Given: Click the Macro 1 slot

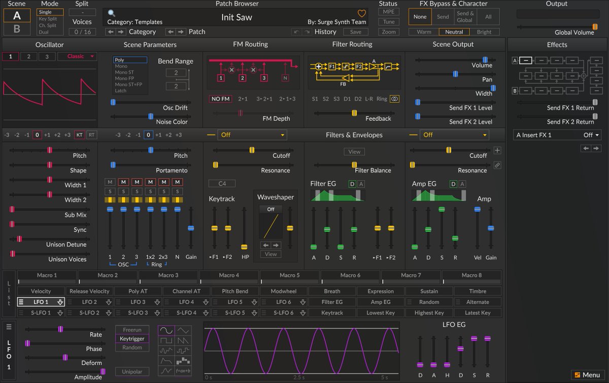Looking at the screenshot, I should pos(47,276).
